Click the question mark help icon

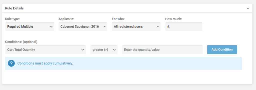point(11,63)
